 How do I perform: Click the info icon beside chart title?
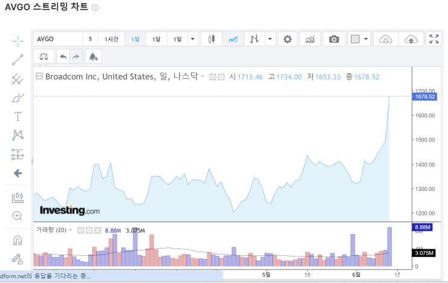95,8
